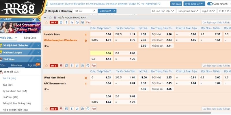Click the highlighted yellow 0.56 handicap odds

pos(102,53)
